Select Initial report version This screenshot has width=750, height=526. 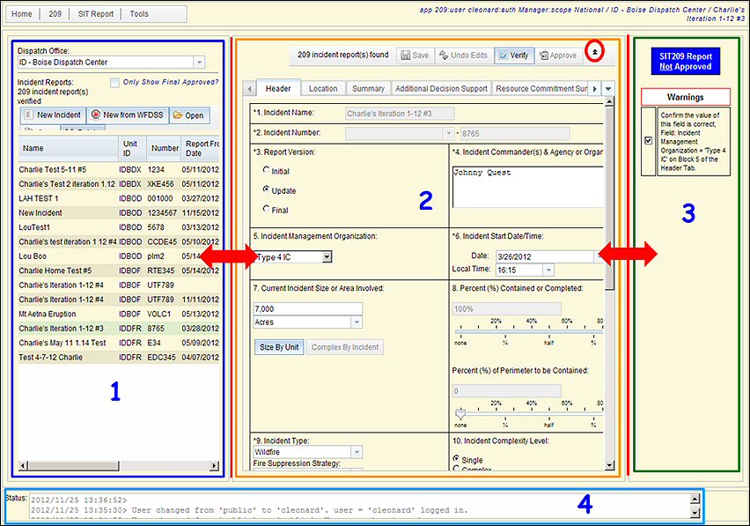tap(266, 169)
